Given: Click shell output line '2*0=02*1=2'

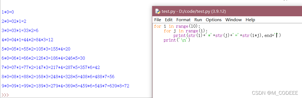Looking at the screenshot, I should click(14, 21).
